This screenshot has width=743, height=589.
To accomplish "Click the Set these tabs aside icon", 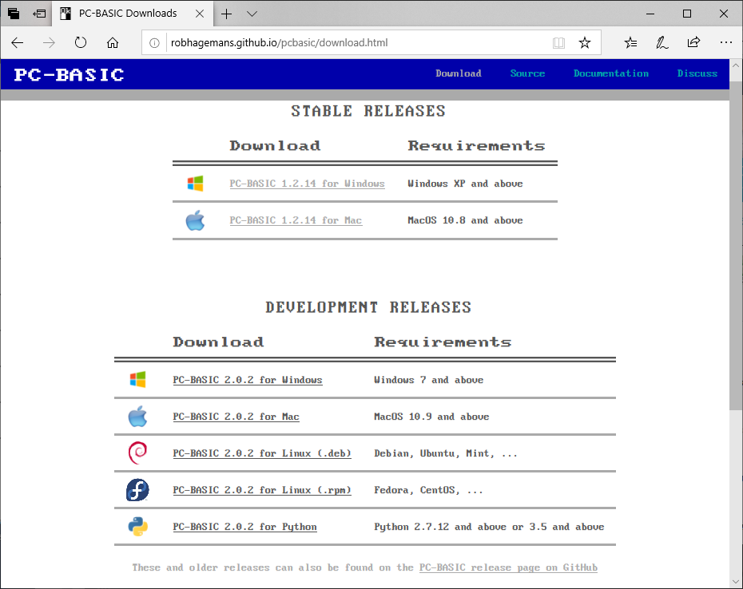I will [x=39, y=14].
